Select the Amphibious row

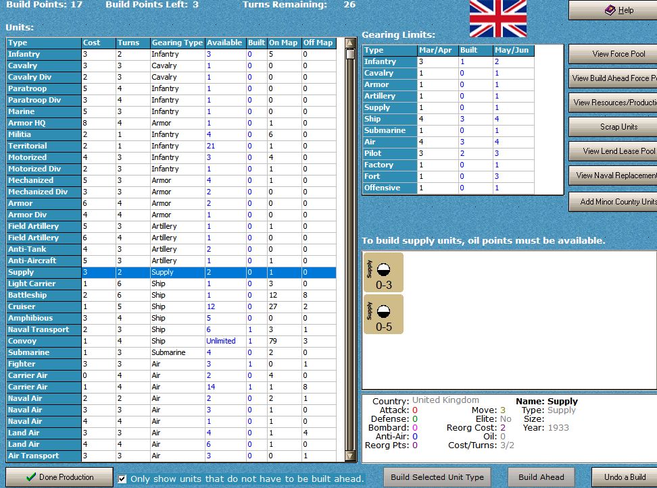(171, 318)
